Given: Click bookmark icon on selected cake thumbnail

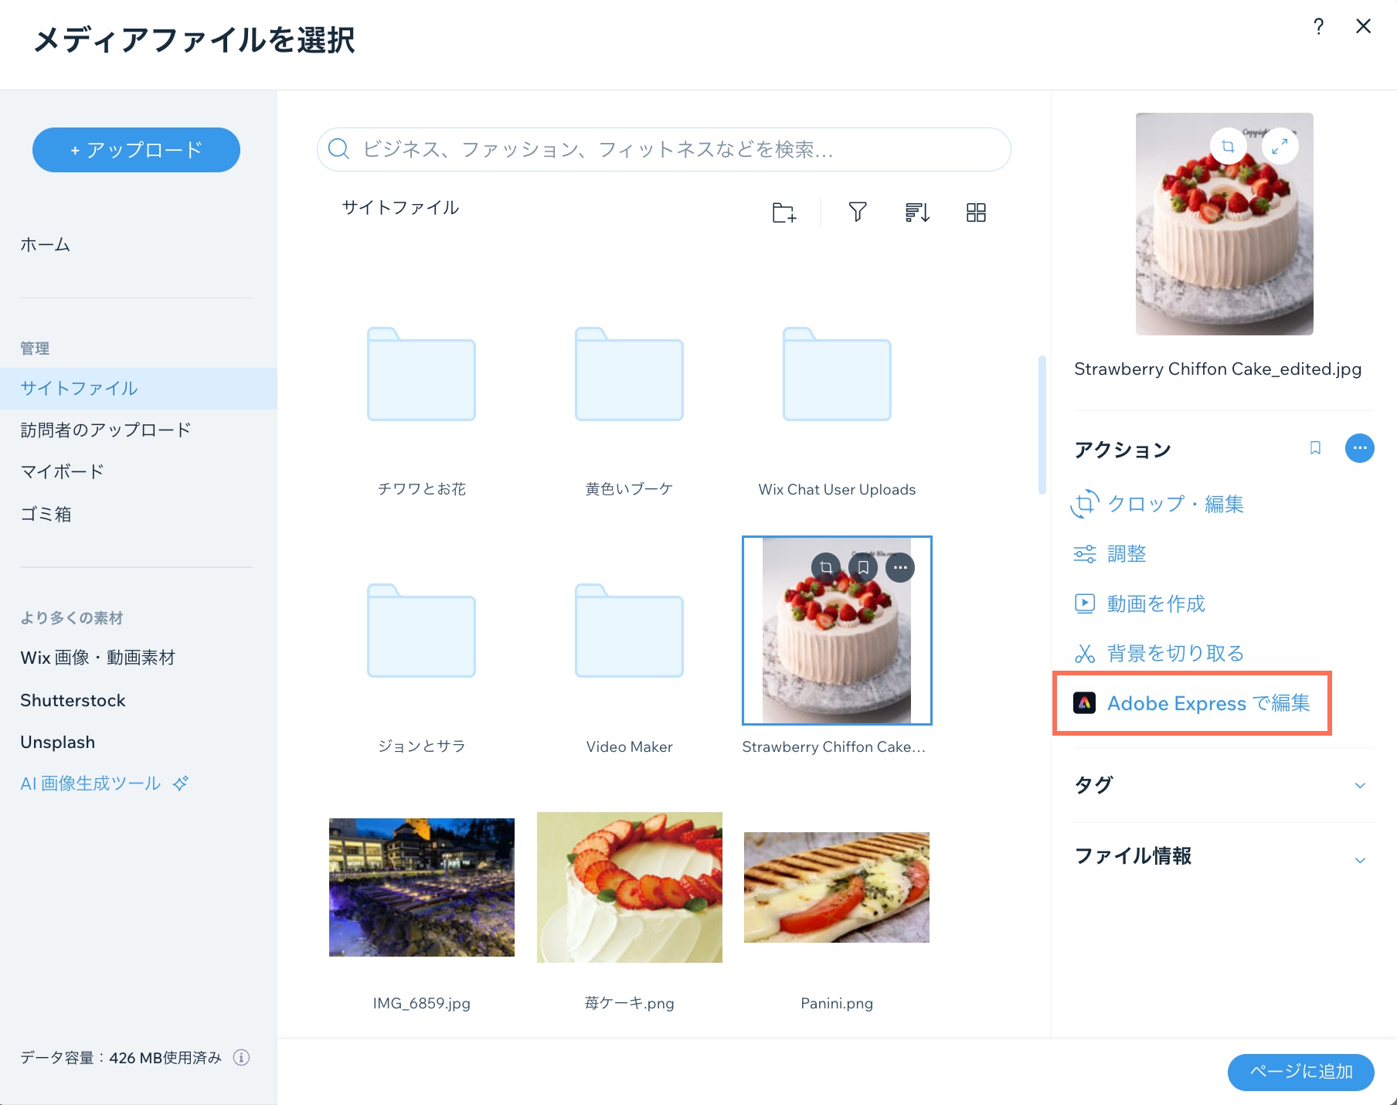Looking at the screenshot, I should [x=863, y=568].
